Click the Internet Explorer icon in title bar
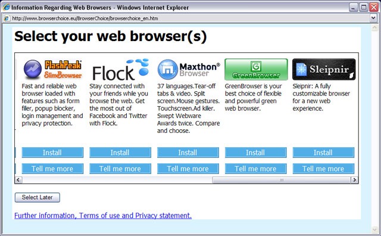381x236 pixels. (x=6, y=7)
